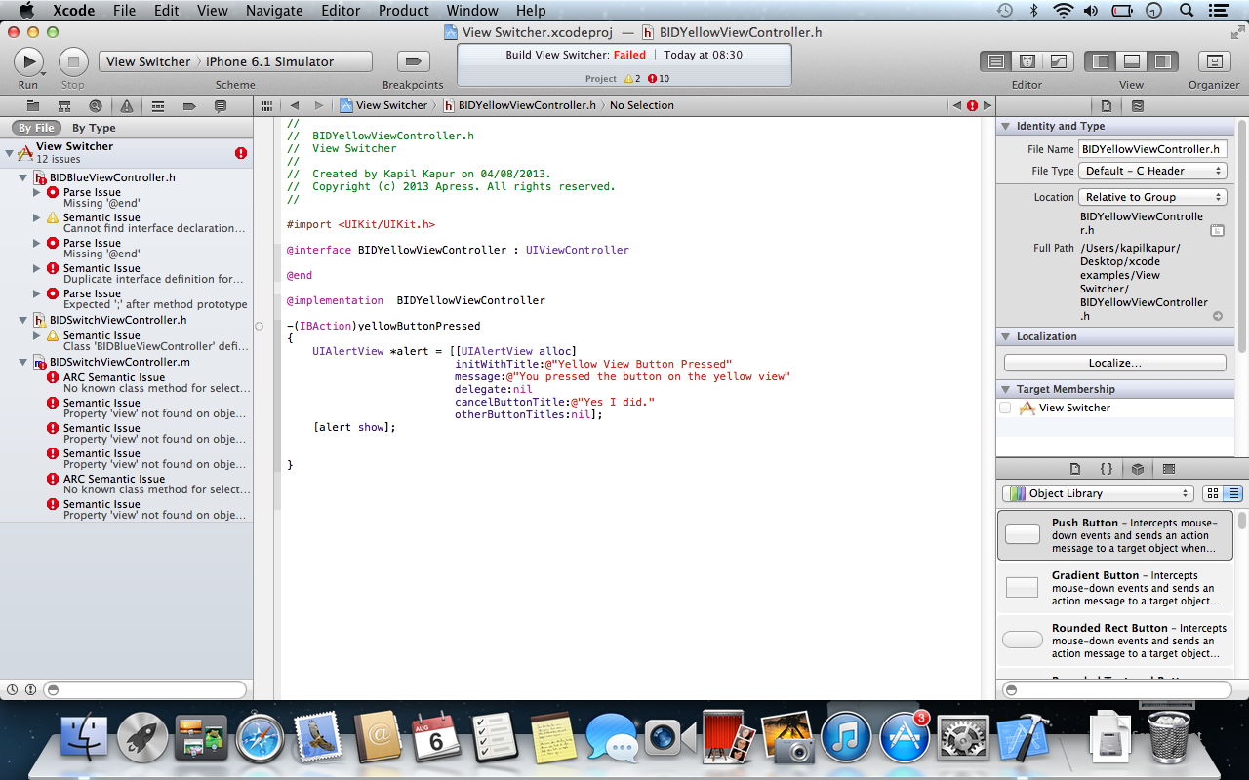Screen dimensions: 1249x780
Task: Show the Breakpoint navigator
Action: (x=189, y=105)
